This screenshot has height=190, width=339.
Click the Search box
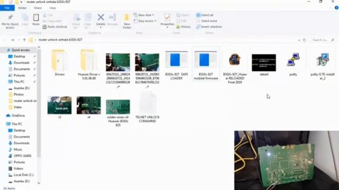coord(323,40)
